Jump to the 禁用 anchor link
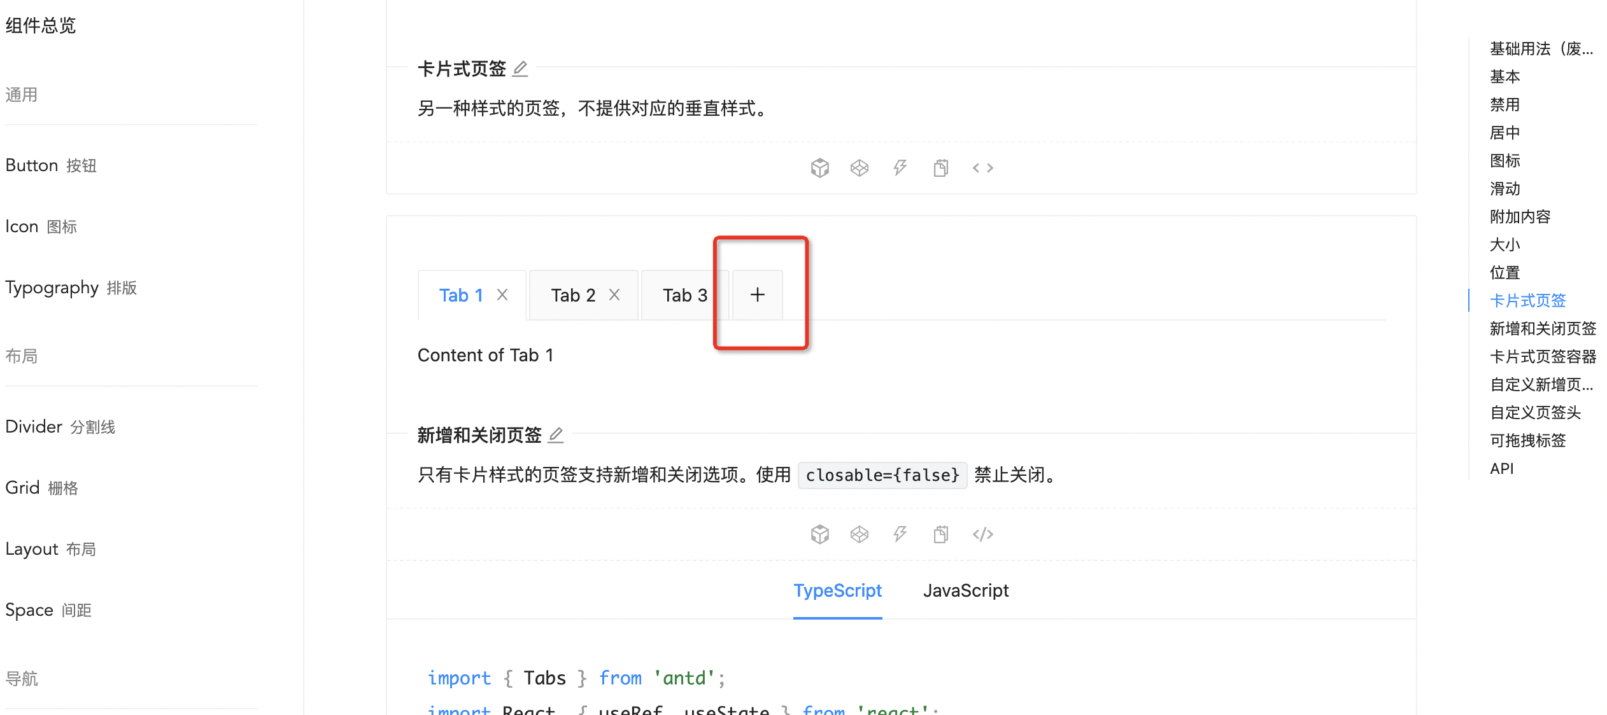This screenshot has height=715, width=1607. tap(1505, 104)
